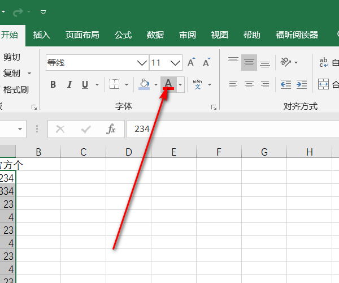Click the wén phonetic guide icon
339x283 pixels.
coord(197,84)
